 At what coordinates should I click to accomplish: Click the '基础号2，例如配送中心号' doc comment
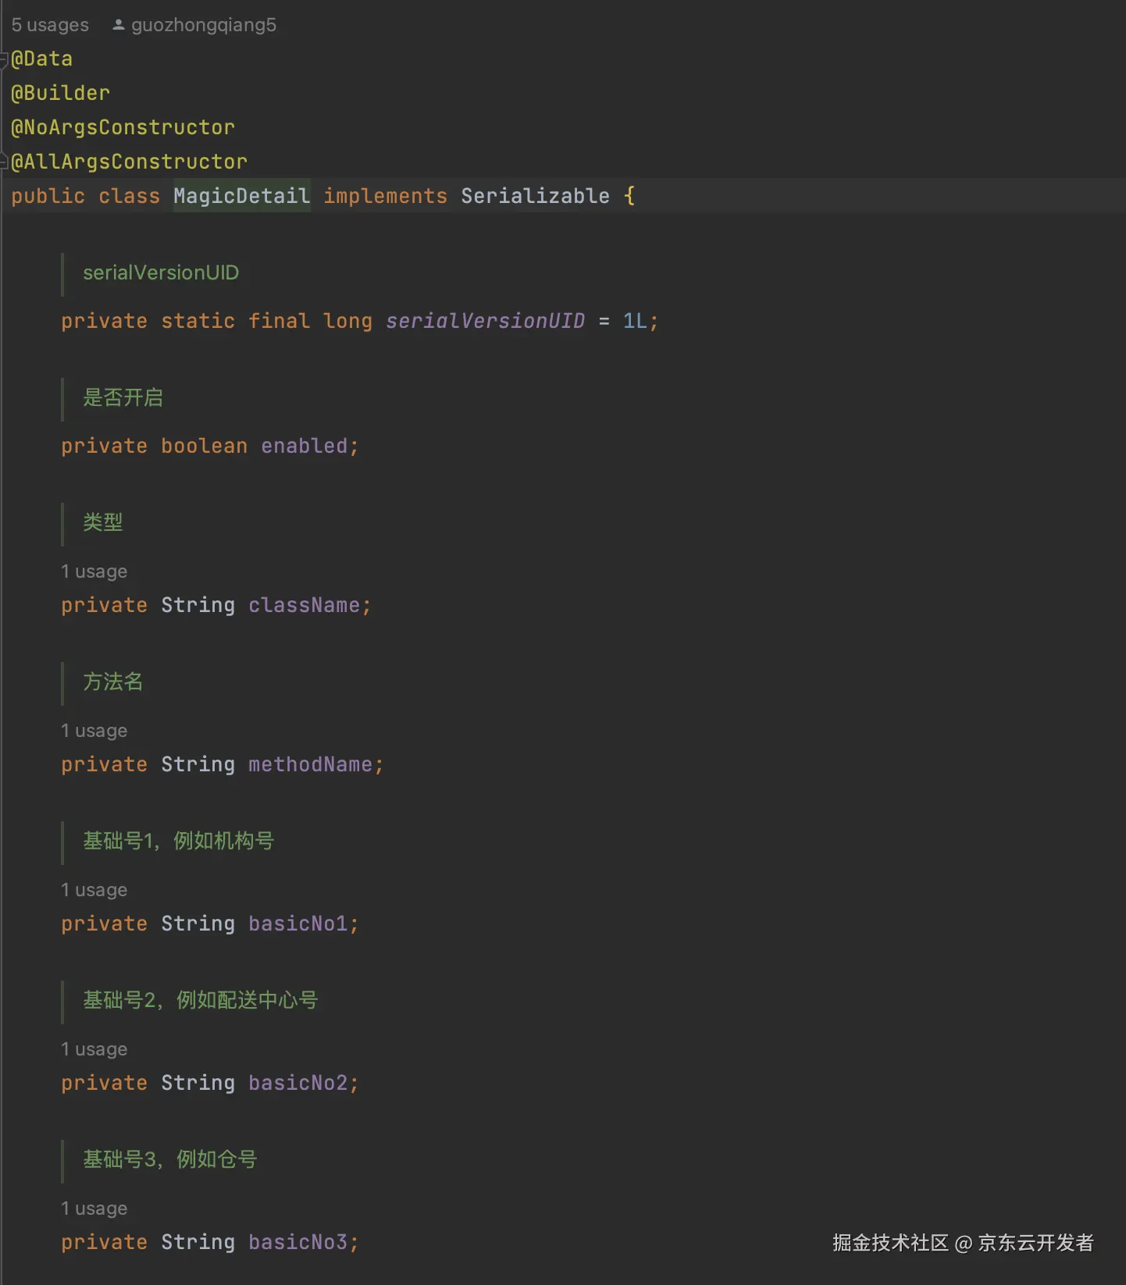[x=201, y=1000]
